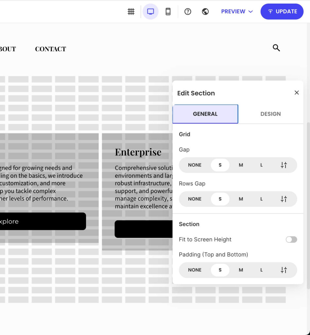Click the Enterprise description paragraph
310x335 pixels.
point(144,187)
